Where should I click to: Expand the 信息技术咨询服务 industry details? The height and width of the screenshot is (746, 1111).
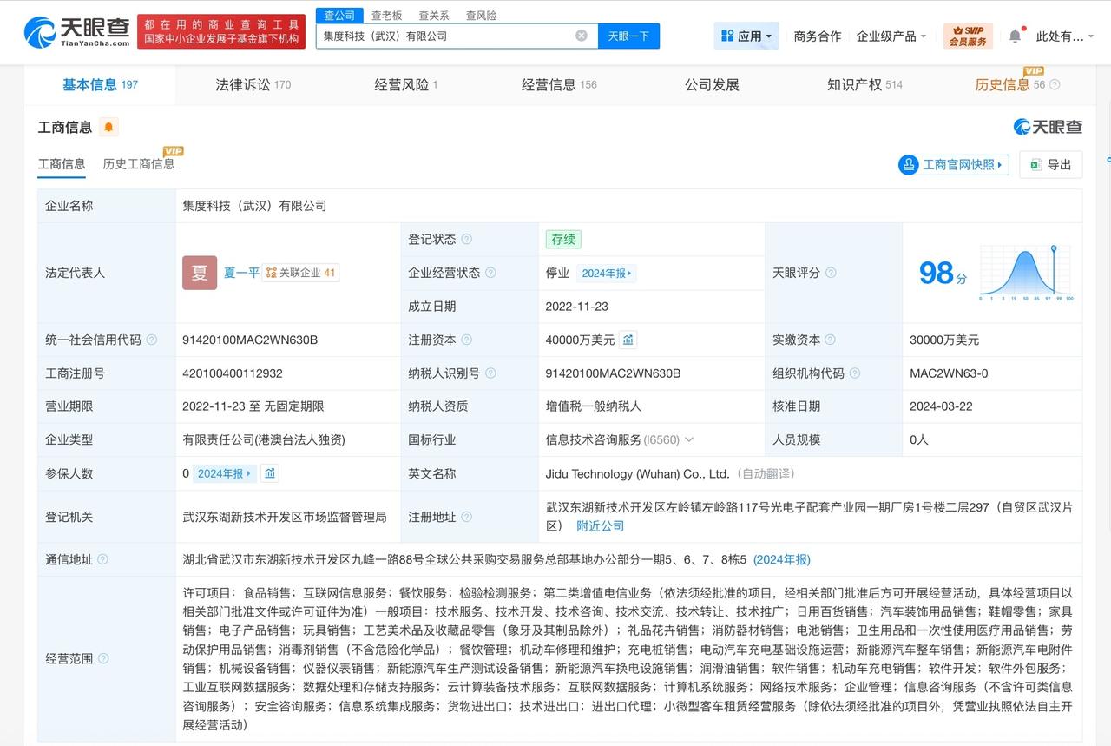pyautogui.click(x=688, y=439)
